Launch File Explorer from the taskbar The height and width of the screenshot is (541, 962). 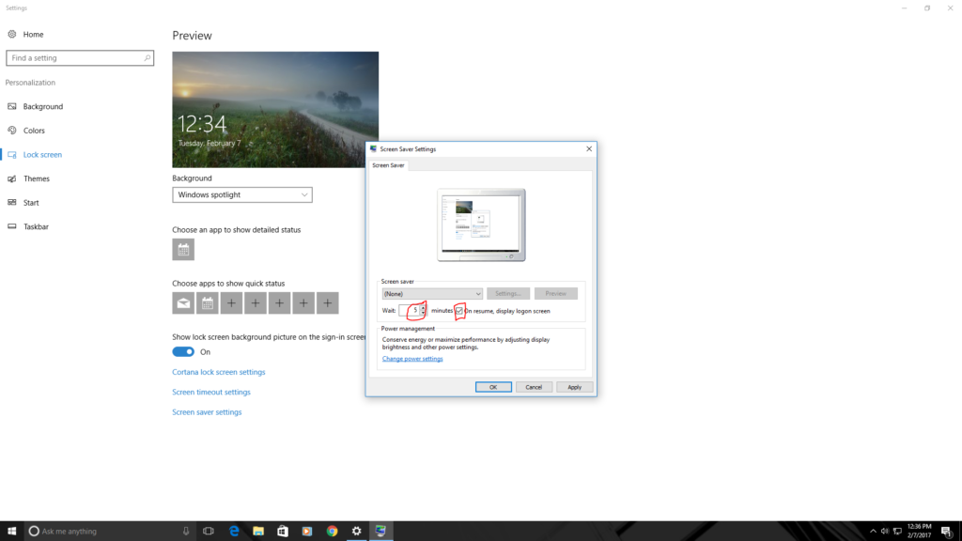[x=257, y=531]
